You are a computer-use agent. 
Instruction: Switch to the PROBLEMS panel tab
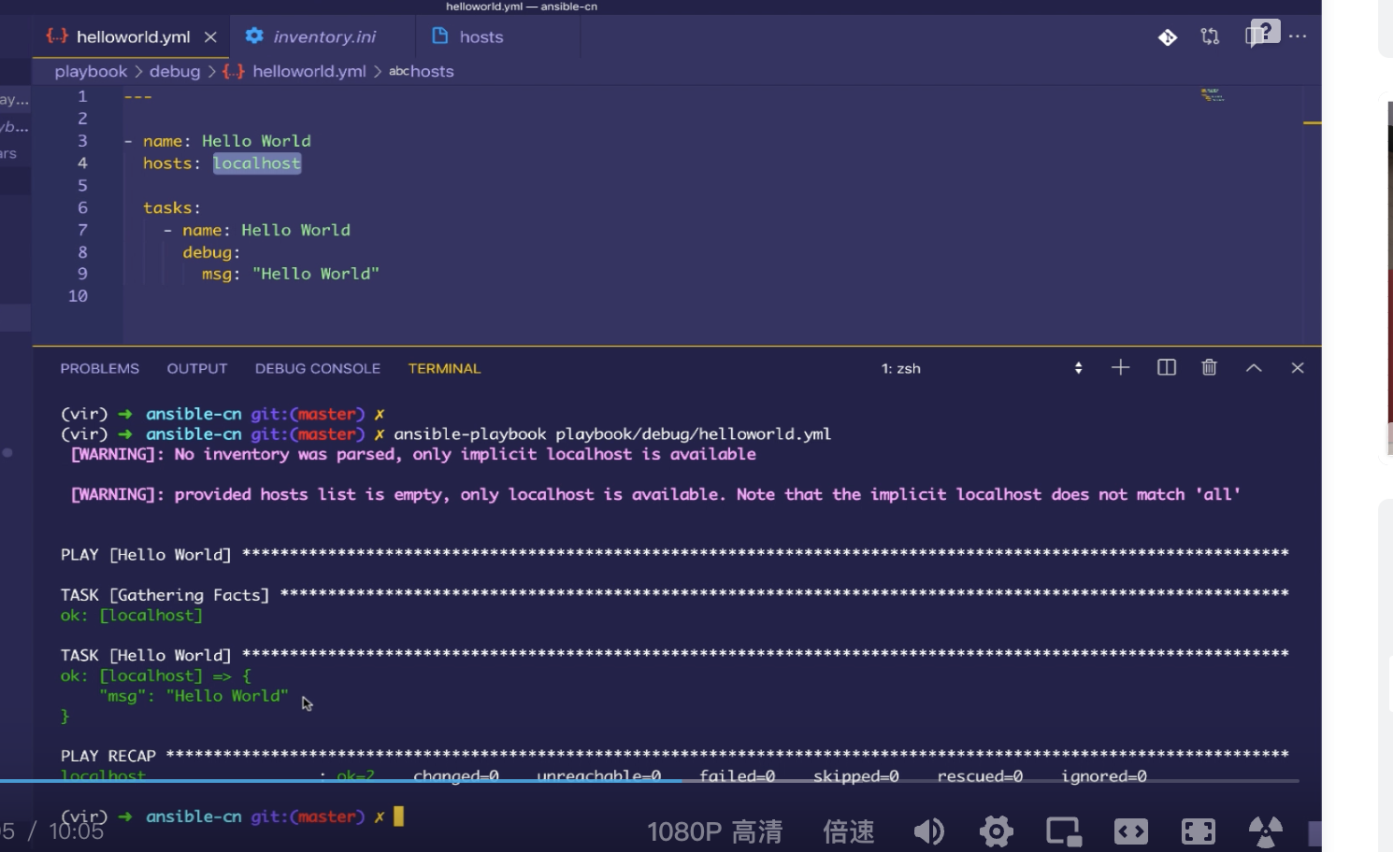(100, 369)
